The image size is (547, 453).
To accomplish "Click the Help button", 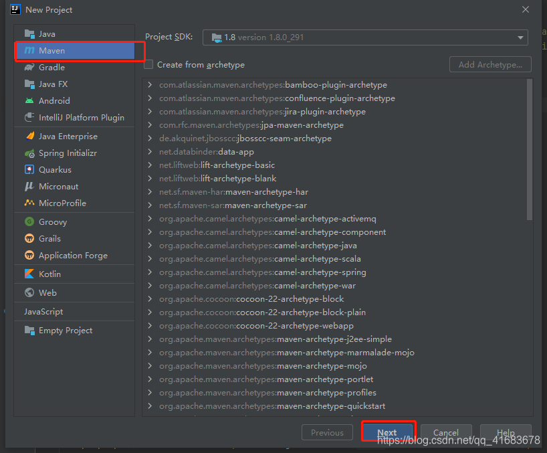I will (x=506, y=432).
